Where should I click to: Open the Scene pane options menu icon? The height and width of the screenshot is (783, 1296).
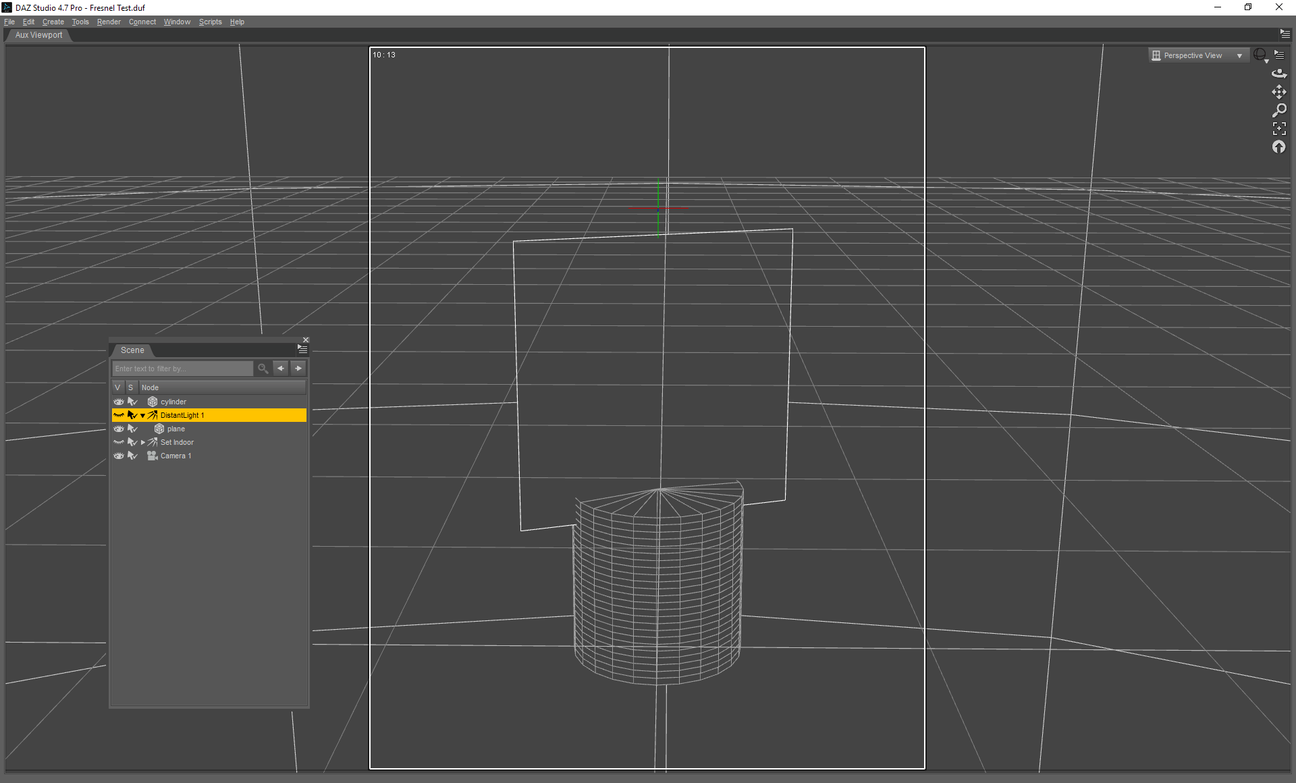tap(302, 349)
